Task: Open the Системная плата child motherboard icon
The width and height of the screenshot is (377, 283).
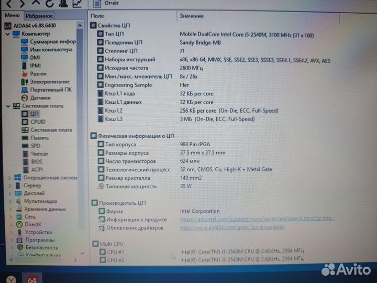Action: 25,130
